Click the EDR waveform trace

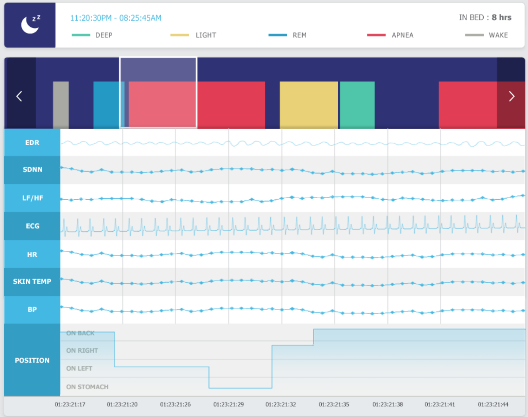click(x=293, y=143)
